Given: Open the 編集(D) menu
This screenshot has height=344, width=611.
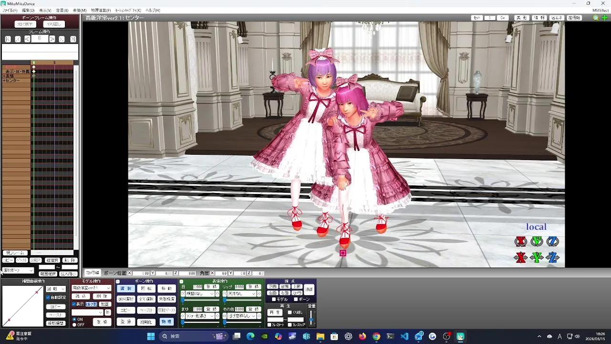Looking at the screenshot, I should (28, 10).
